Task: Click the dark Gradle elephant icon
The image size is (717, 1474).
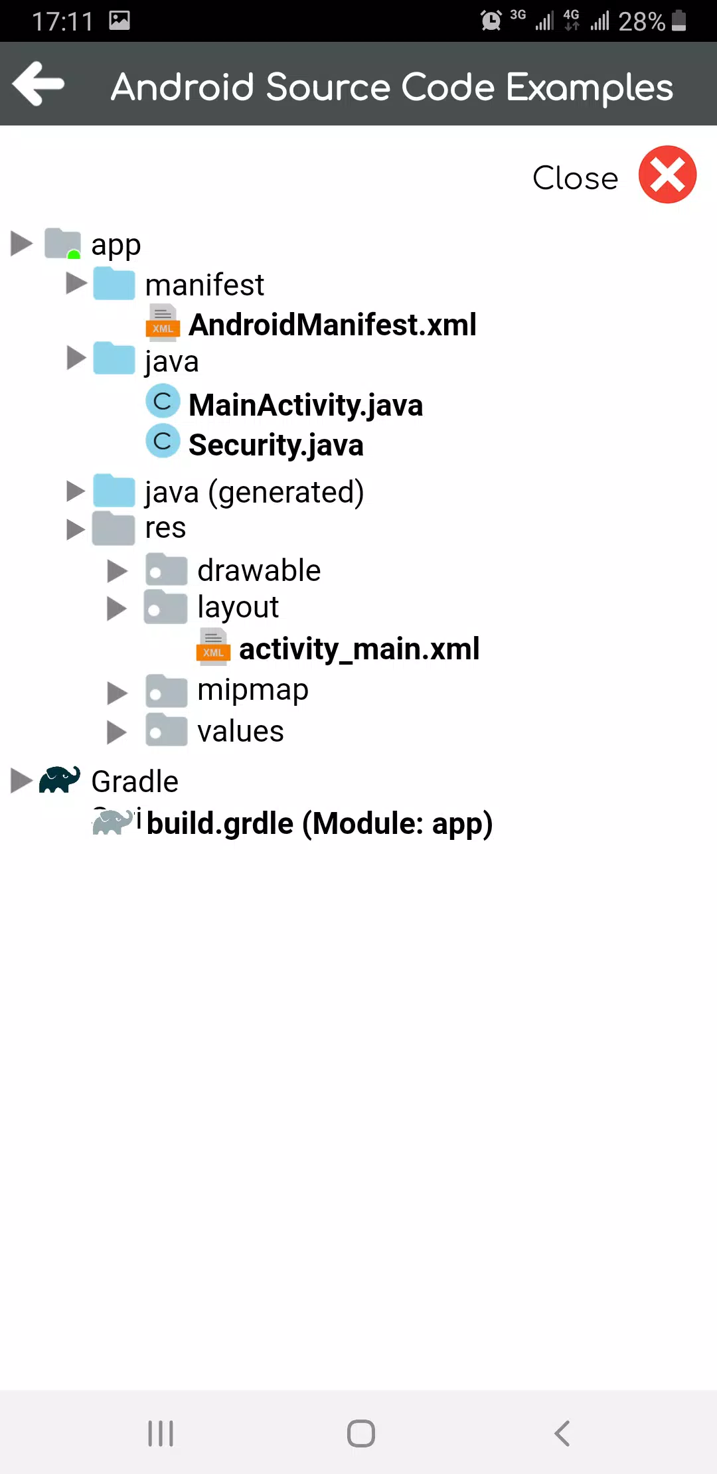Action: (x=60, y=779)
